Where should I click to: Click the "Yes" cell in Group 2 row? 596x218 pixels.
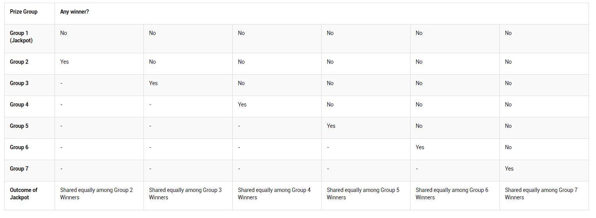[64, 62]
